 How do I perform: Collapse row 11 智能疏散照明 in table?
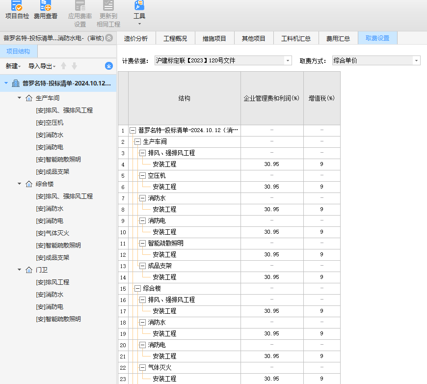[142, 244]
